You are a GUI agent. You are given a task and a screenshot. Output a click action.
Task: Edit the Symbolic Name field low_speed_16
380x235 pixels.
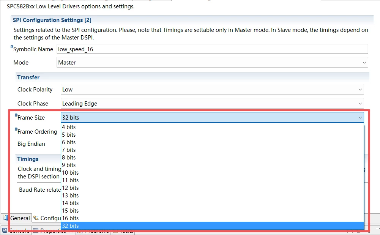(x=212, y=49)
